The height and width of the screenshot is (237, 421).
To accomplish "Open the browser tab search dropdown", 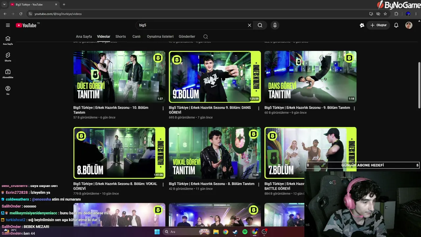I will click(4, 5).
